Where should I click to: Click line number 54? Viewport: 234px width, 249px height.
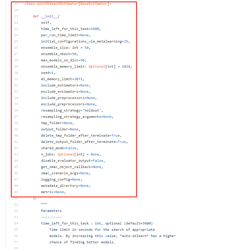(x=16, y=223)
